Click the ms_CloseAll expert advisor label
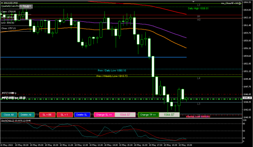Viewport: 253px width, 147px height. (230, 3)
